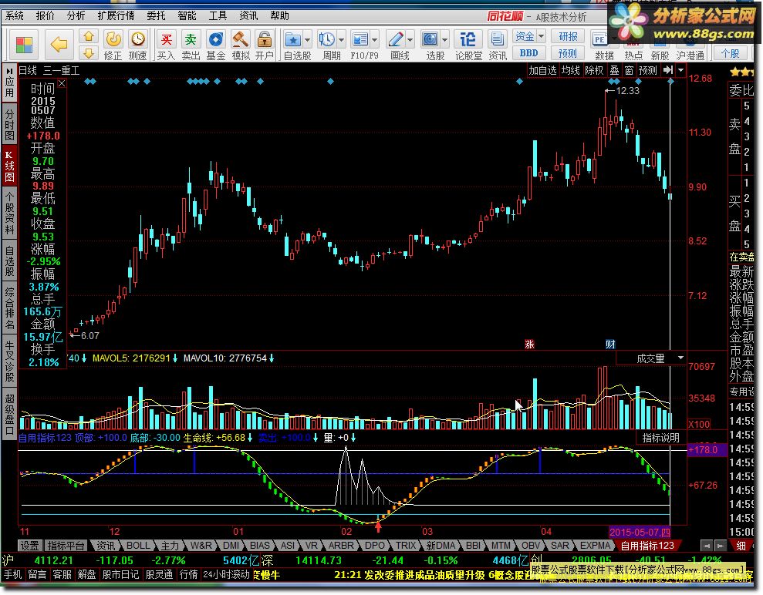Open the 委托 menu

[x=156, y=16]
